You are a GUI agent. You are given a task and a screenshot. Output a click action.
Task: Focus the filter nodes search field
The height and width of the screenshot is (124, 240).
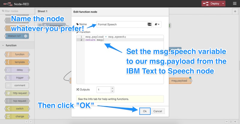click(17, 11)
